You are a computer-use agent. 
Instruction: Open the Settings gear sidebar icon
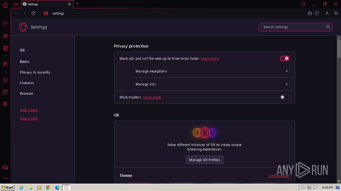click(x=5, y=104)
